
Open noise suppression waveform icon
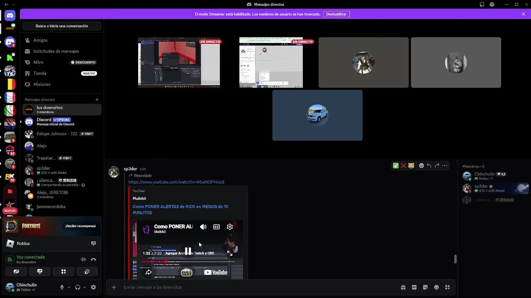[83, 260]
